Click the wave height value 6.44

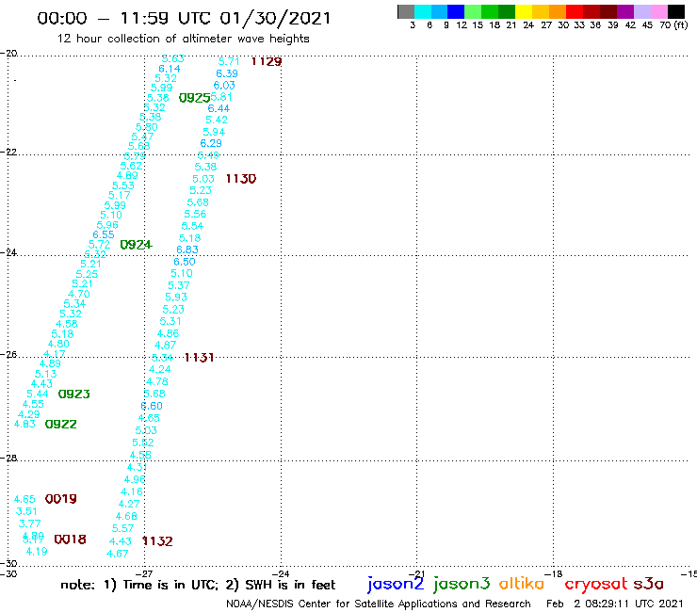219,108
